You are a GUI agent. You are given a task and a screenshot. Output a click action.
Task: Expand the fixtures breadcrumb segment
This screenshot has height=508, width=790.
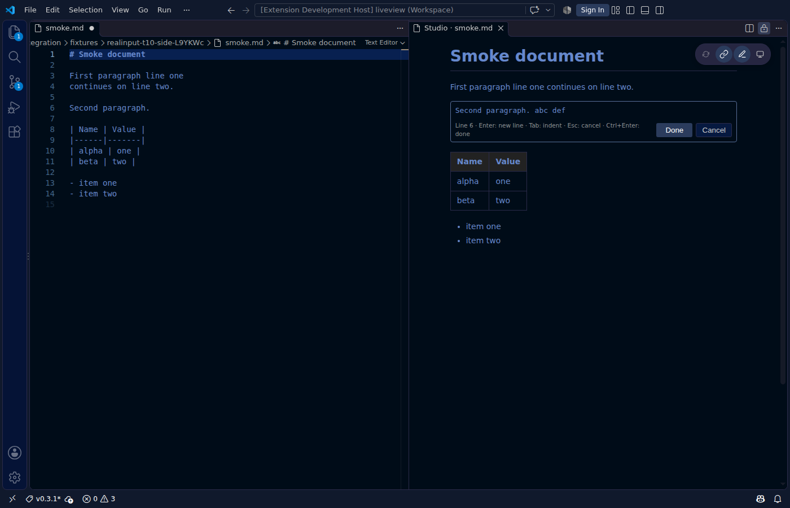(84, 43)
